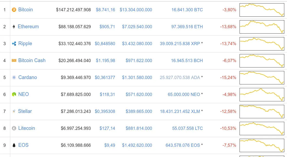Click the Cardano logo icon

14,77
